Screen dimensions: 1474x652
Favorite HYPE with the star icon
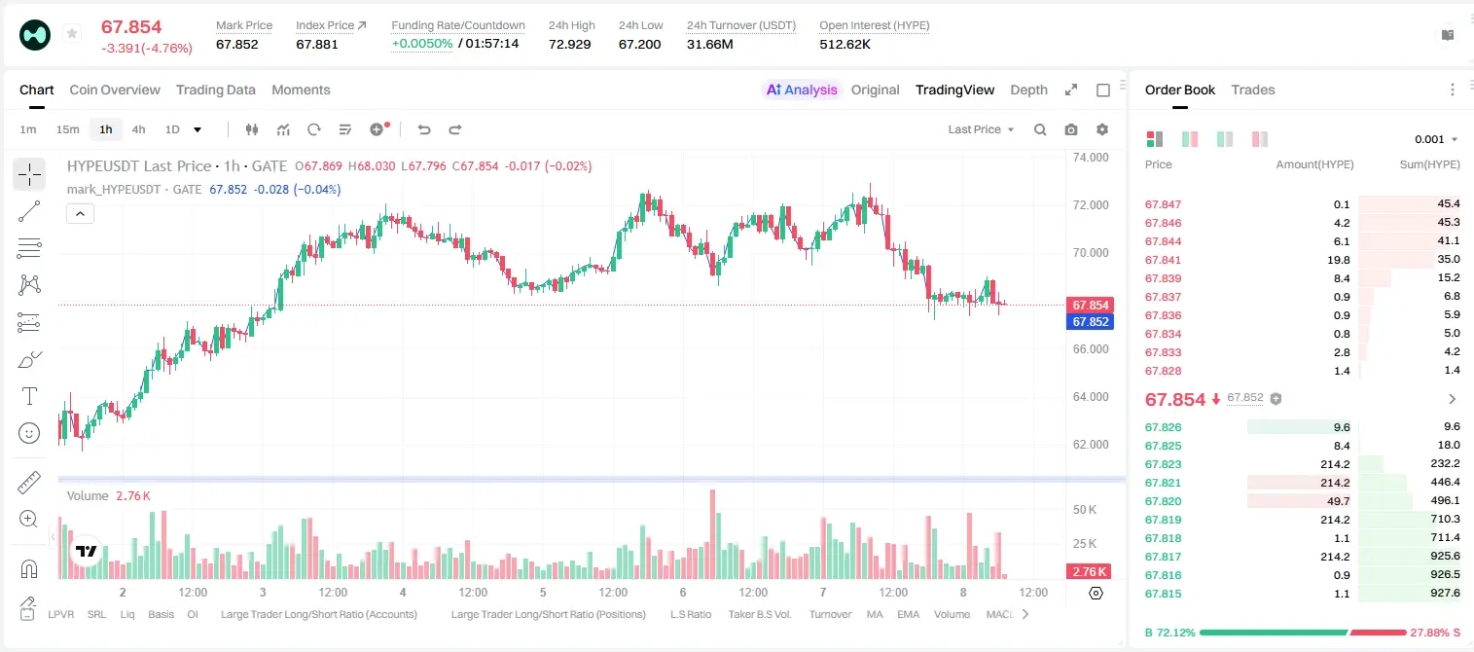pos(72,34)
